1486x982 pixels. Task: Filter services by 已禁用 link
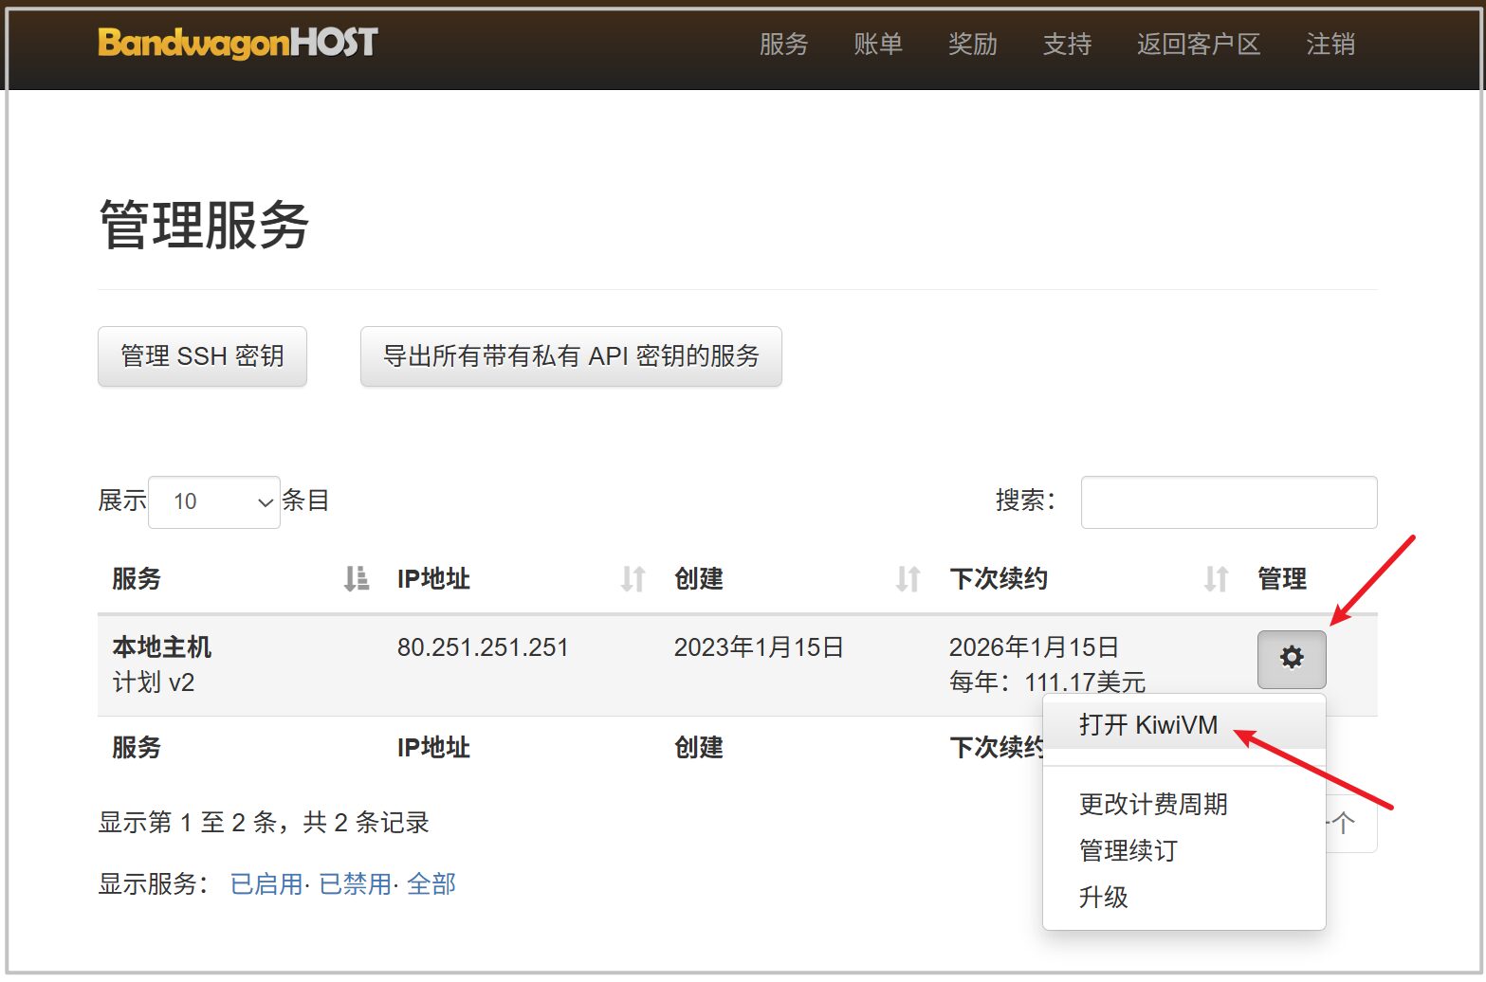[355, 884]
